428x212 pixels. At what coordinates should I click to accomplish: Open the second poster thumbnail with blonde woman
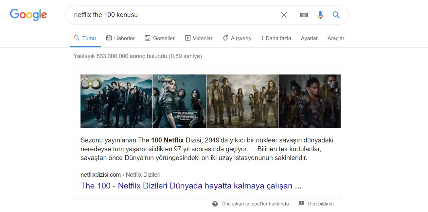[179, 101]
